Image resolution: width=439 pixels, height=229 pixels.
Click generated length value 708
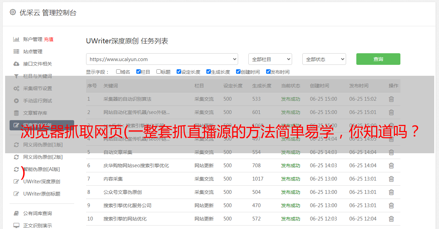coord(257,166)
